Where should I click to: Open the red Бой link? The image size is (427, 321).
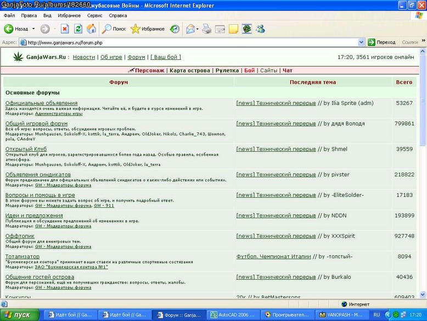[249, 70]
